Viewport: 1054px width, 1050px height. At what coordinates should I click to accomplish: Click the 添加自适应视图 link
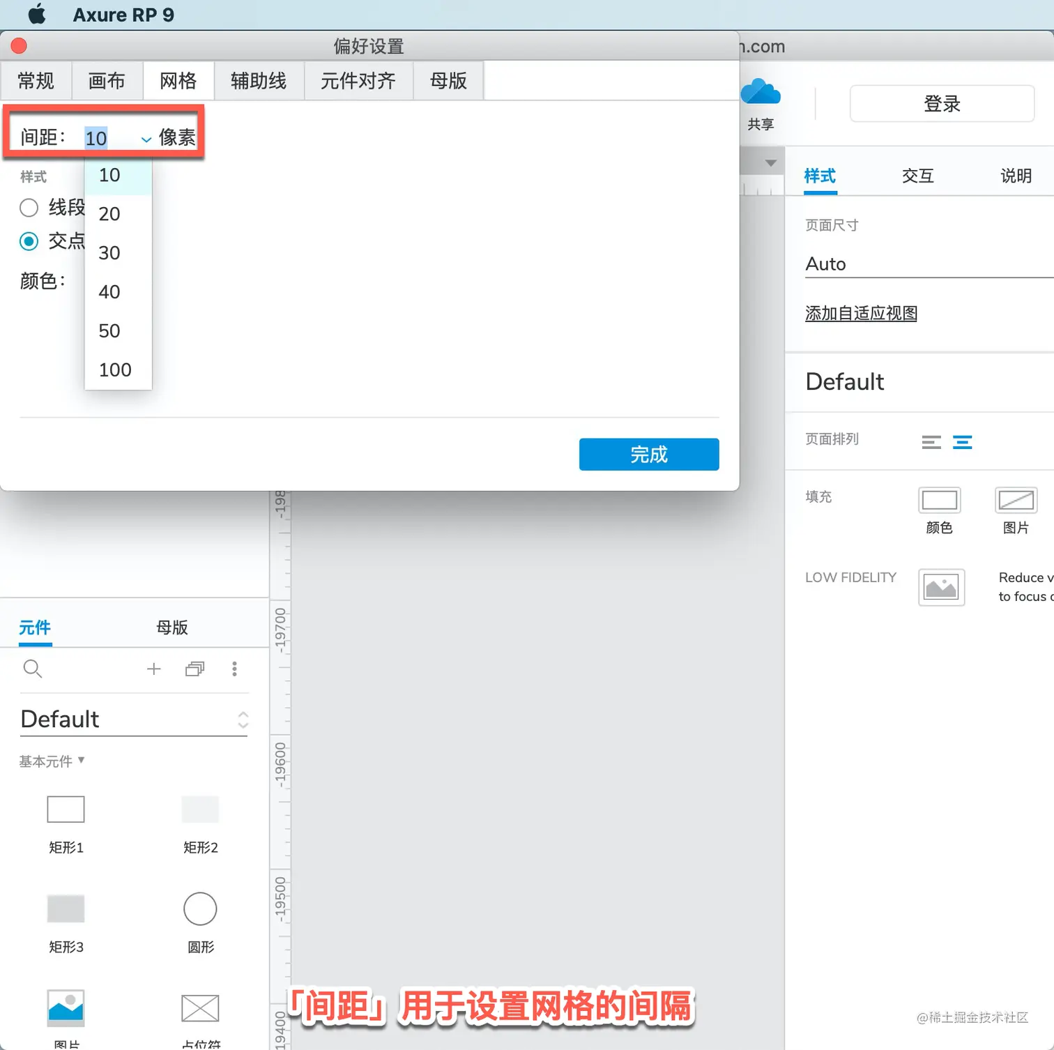click(861, 314)
